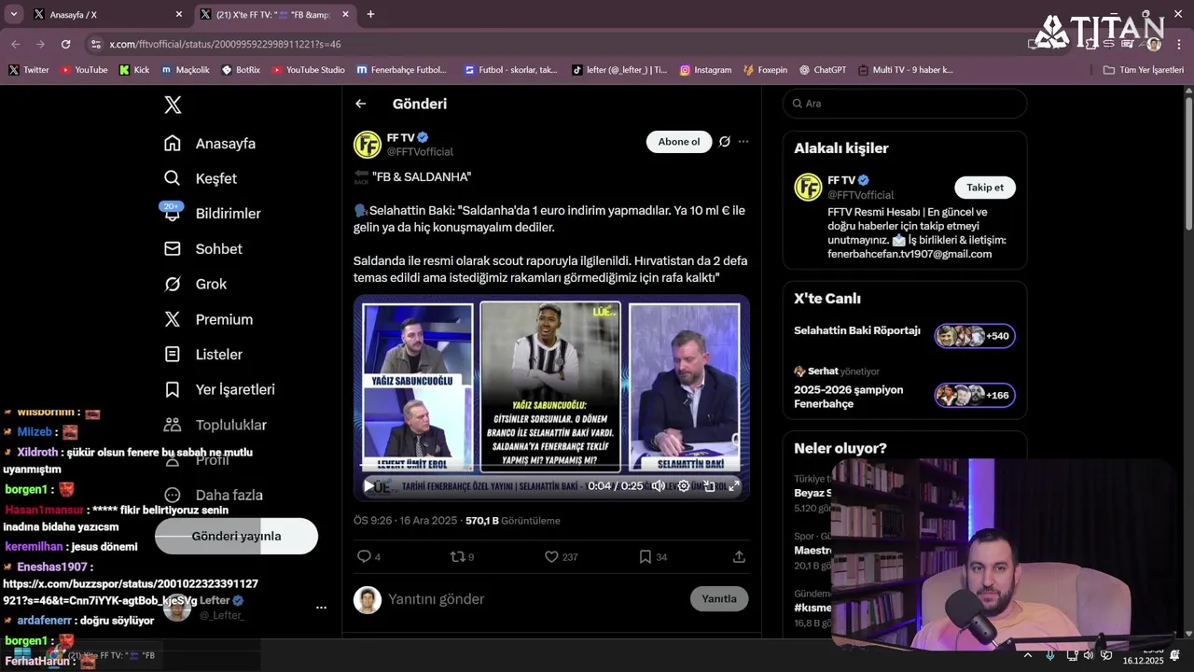This screenshot has width=1194, height=672.
Task: Open the Multi TV bookmark
Action: (x=905, y=70)
